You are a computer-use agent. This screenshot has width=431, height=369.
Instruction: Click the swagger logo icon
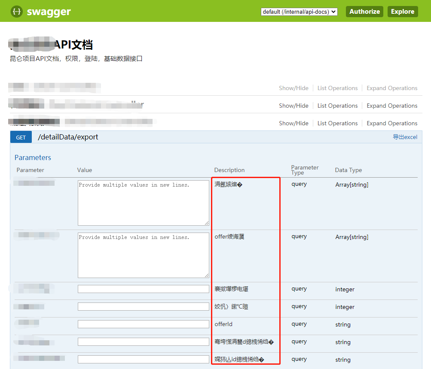[16, 12]
